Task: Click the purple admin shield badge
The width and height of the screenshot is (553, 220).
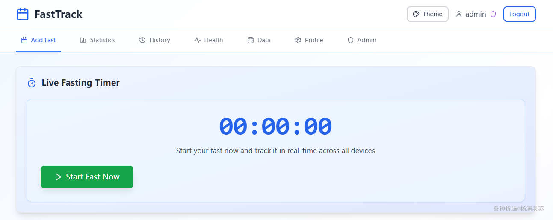Action: point(493,14)
